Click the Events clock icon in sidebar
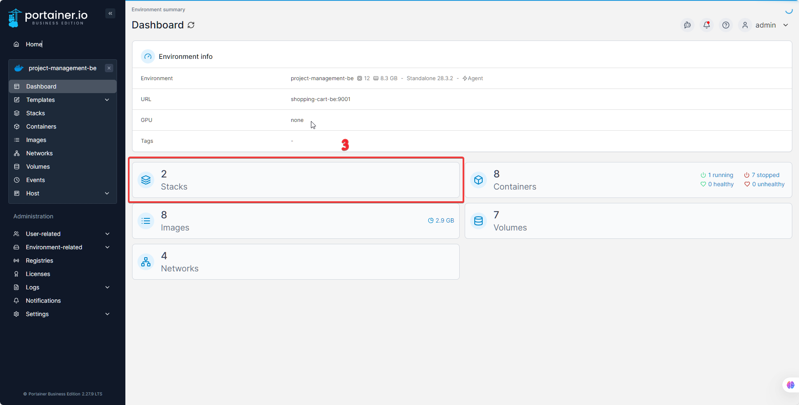799x405 pixels. point(17,180)
